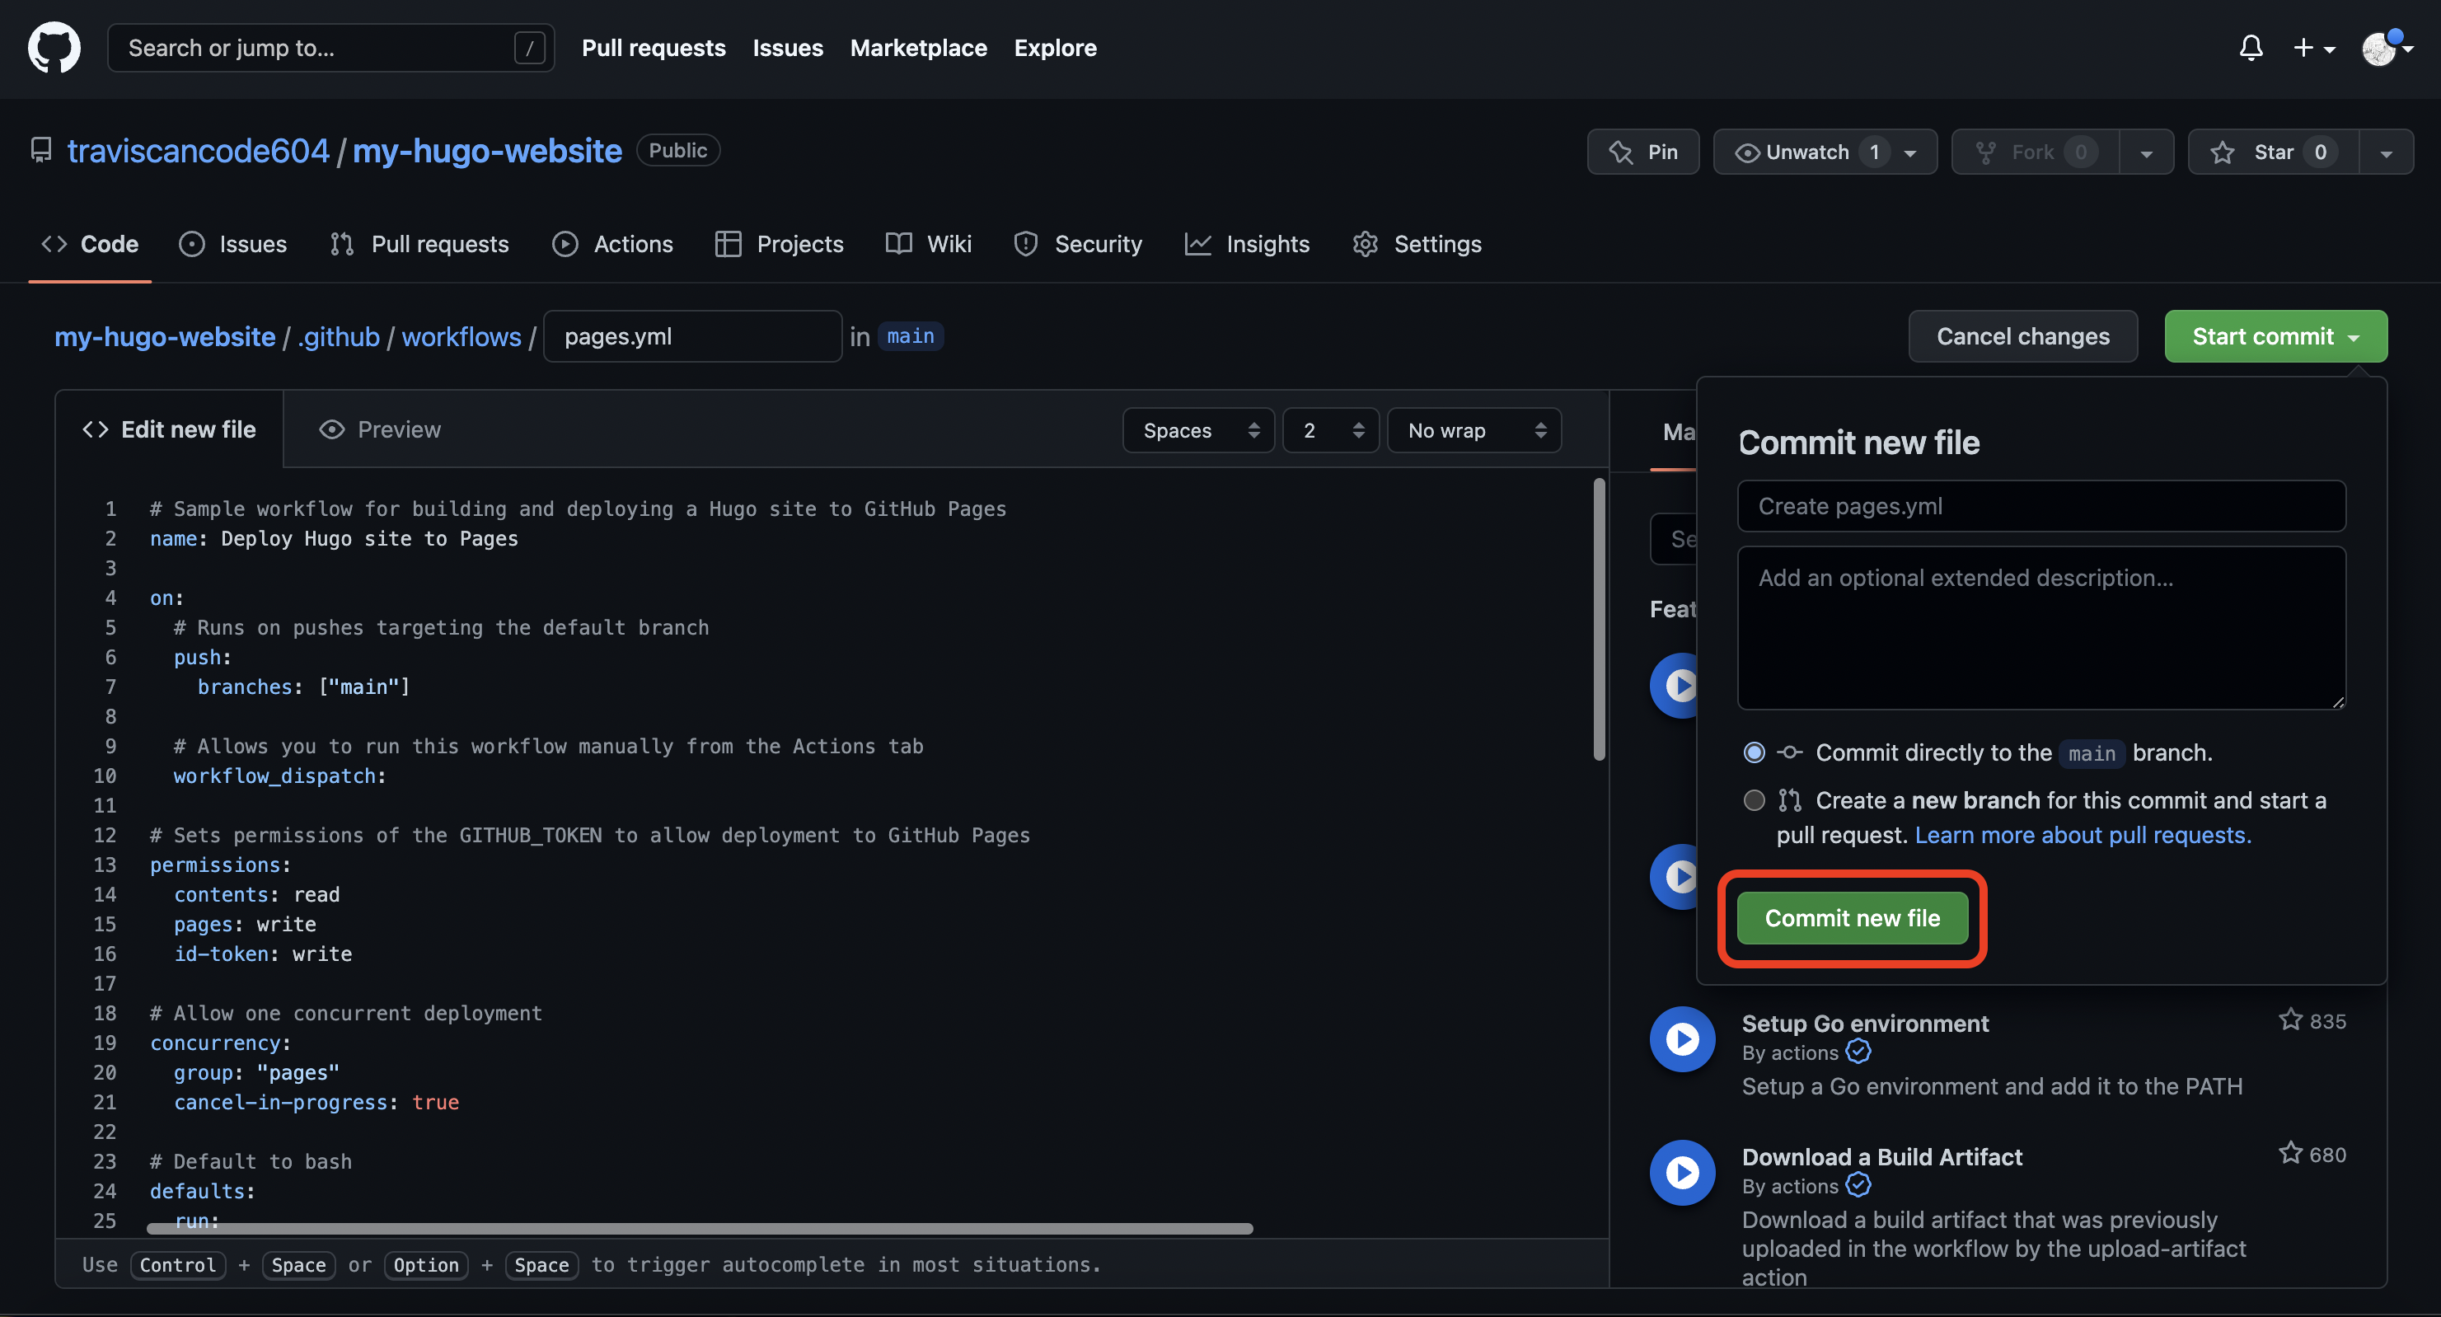This screenshot has height=1317, width=2441.
Task: Click the verified badge under Setup Go environment
Action: pyautogui.click(x=1858, y=1052)
